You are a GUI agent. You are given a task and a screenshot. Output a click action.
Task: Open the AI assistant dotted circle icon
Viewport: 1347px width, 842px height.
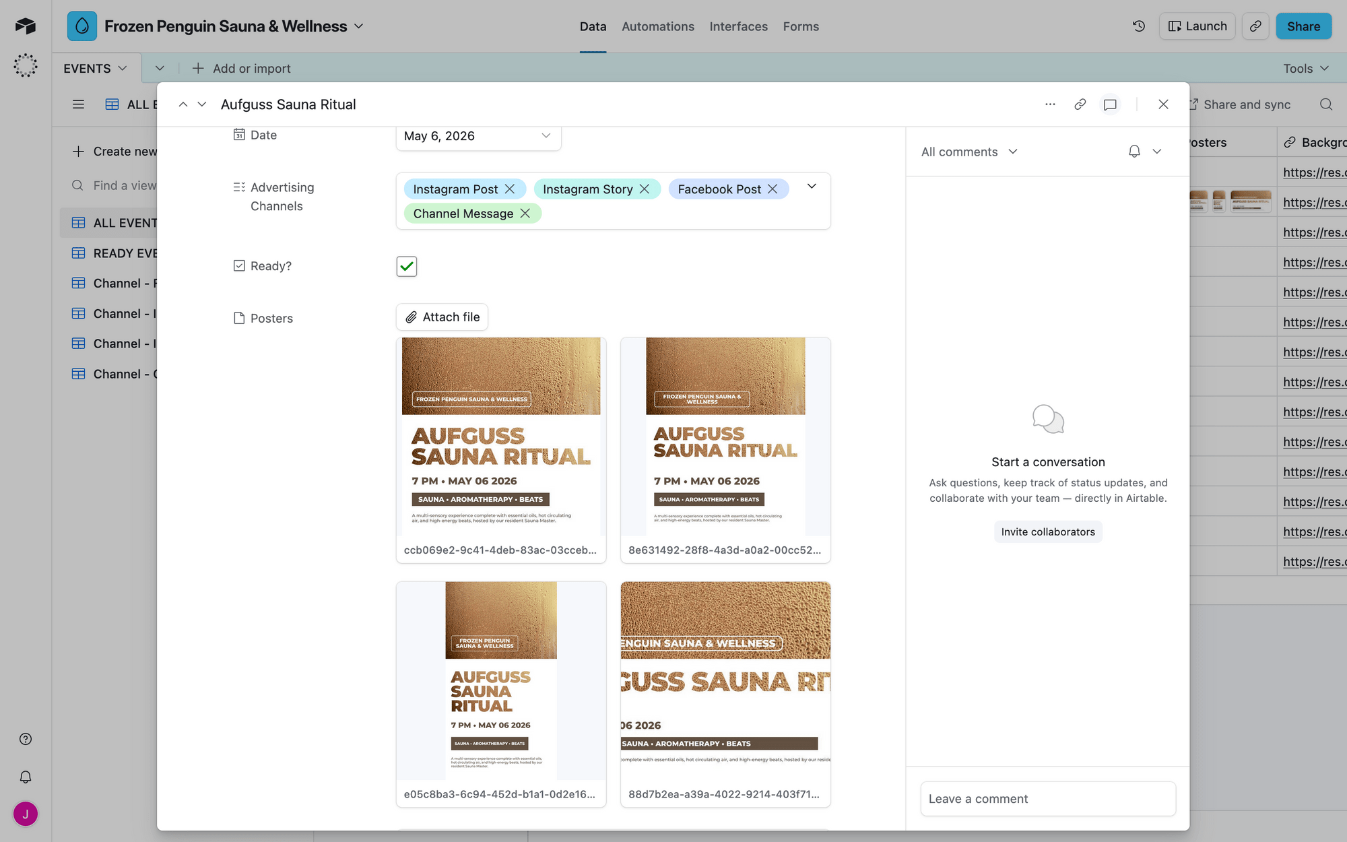pyautogui.click(x=26, y=65)
